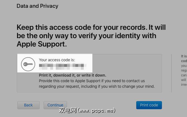Click the blue Print code button

pyautogui.click(x=149, y=105)
